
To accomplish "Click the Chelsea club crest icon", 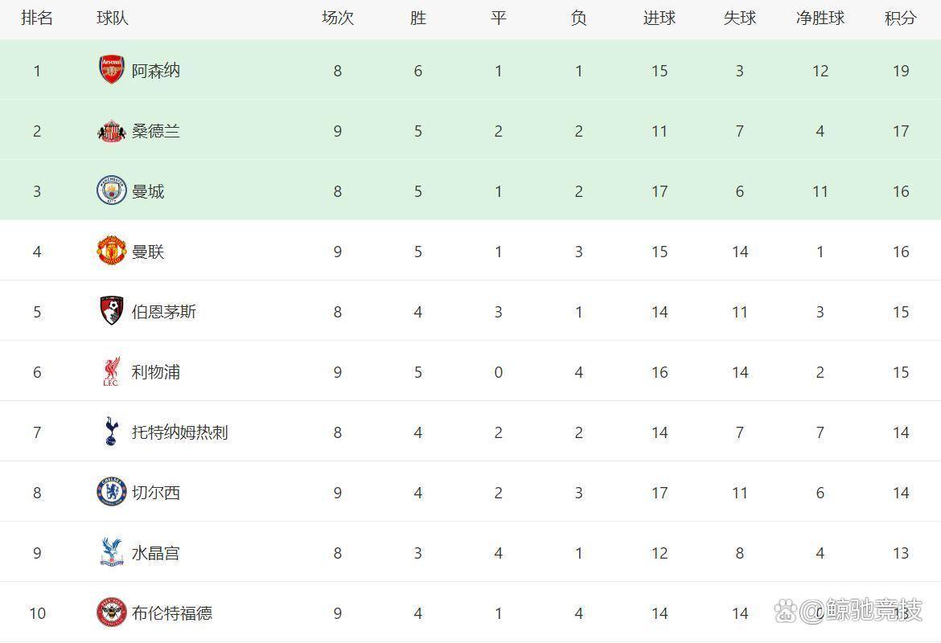I will click(111, 492).
